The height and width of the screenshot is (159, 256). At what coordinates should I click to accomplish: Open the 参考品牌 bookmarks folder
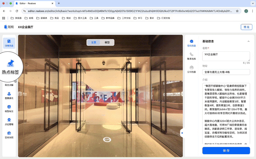coord(108,18)
